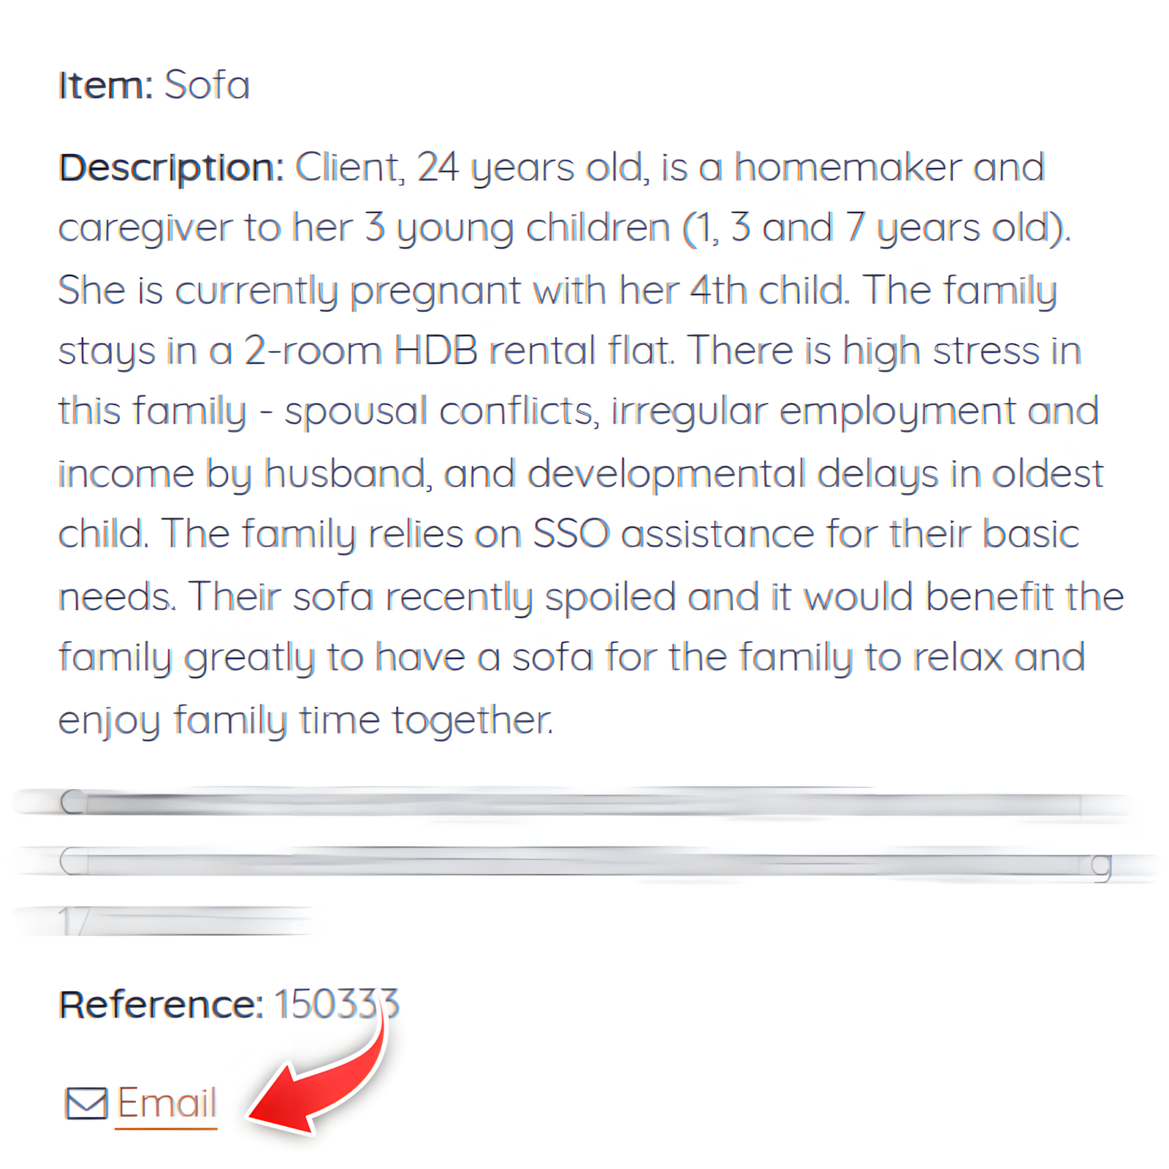Click the bold Item label
The image size is (1169, 1169).
coord(105,85)
